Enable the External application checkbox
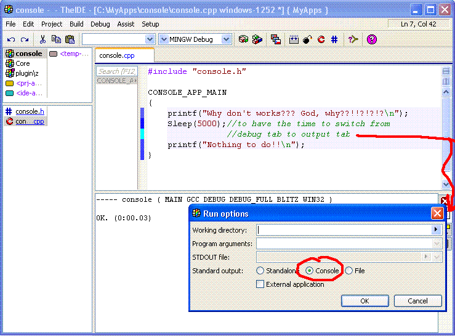 coord(260,284)
